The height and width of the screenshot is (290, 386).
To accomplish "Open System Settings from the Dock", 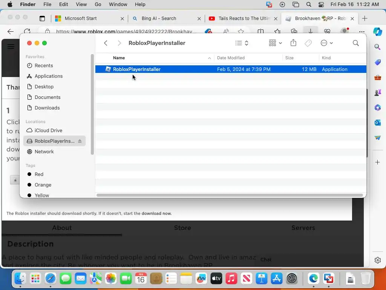I will (292, 279).
